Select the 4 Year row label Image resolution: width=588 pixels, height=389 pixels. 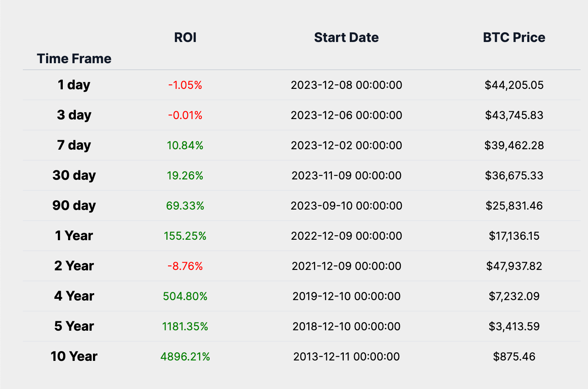tap(74, 296)
